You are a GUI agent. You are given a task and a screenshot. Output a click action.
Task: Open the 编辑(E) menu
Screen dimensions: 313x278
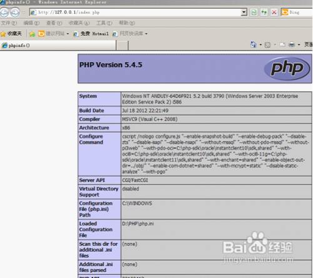click(31, 23)
